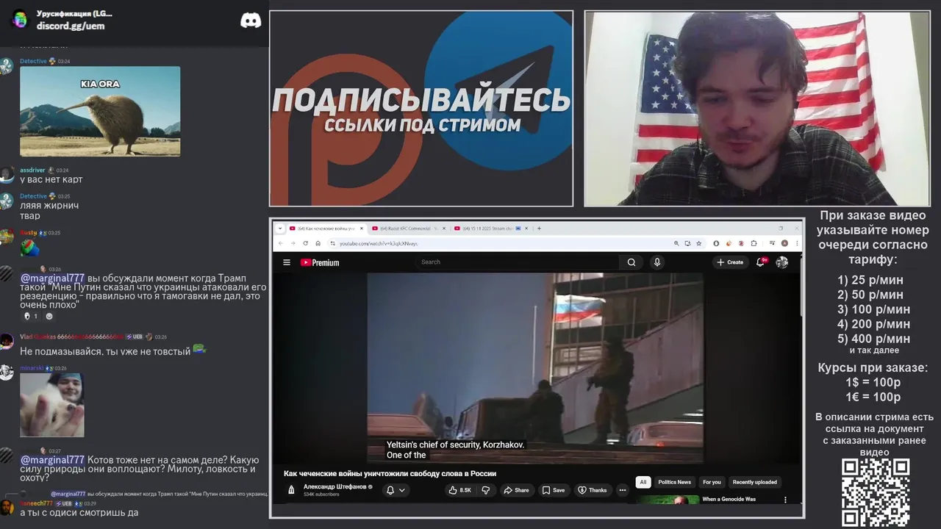Open the 'When a Genocide Was' thumbnail
This screenshot has height=529, width=941.
[x=668, y=500]
